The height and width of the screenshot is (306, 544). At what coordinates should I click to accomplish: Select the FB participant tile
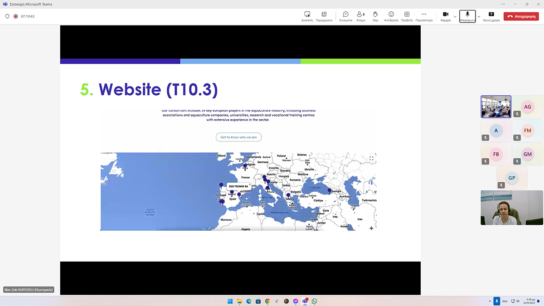[x=496, y=154]
